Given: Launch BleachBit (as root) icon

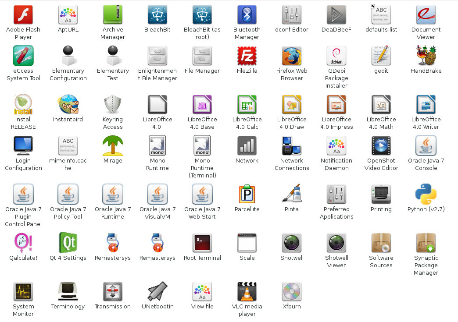Looking at the screenshot, I should point(202,14).
